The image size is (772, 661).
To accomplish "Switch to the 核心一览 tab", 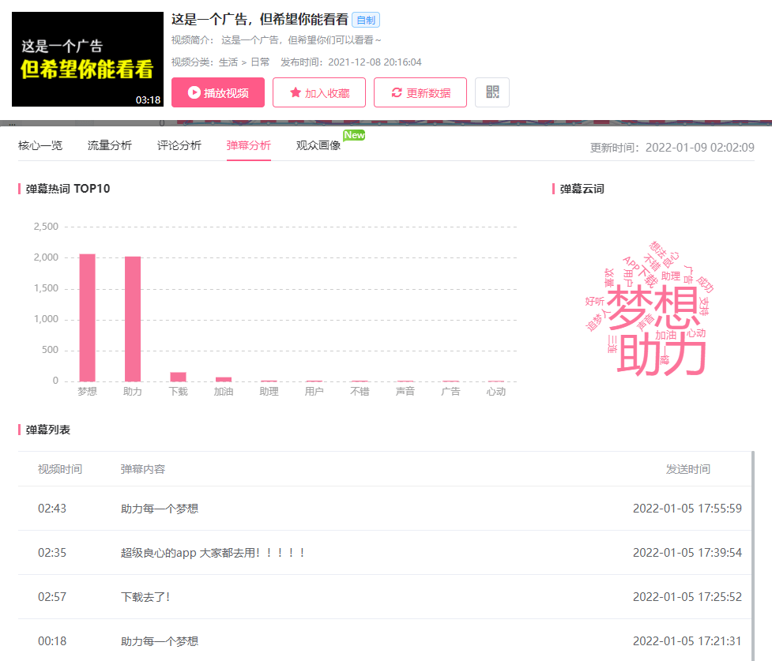I will click(40, 145).
